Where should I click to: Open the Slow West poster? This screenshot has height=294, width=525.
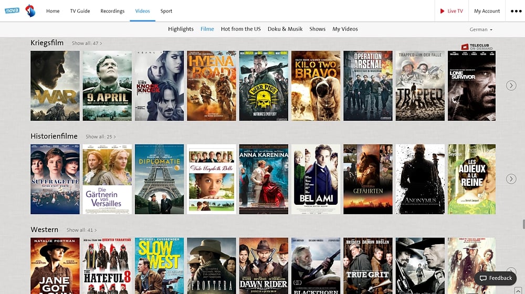[x=160, y=266]
